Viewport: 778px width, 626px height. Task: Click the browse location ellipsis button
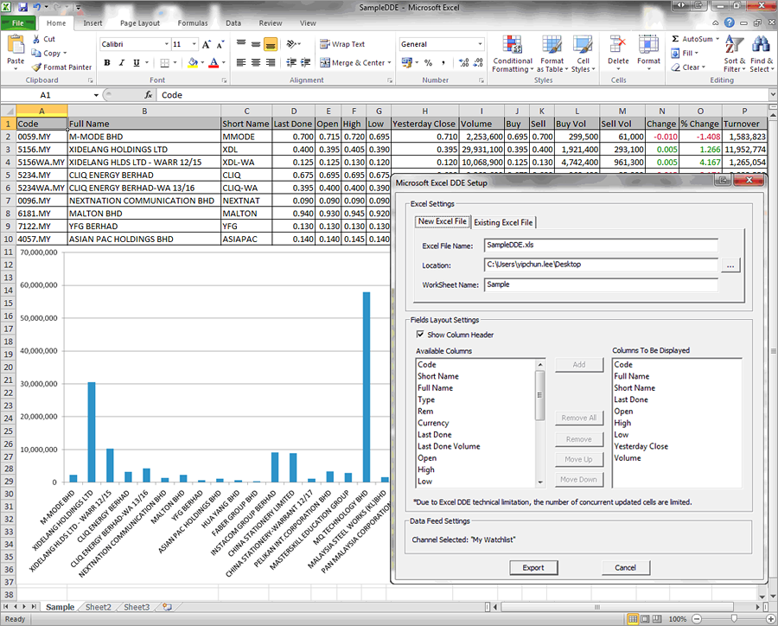730,265
